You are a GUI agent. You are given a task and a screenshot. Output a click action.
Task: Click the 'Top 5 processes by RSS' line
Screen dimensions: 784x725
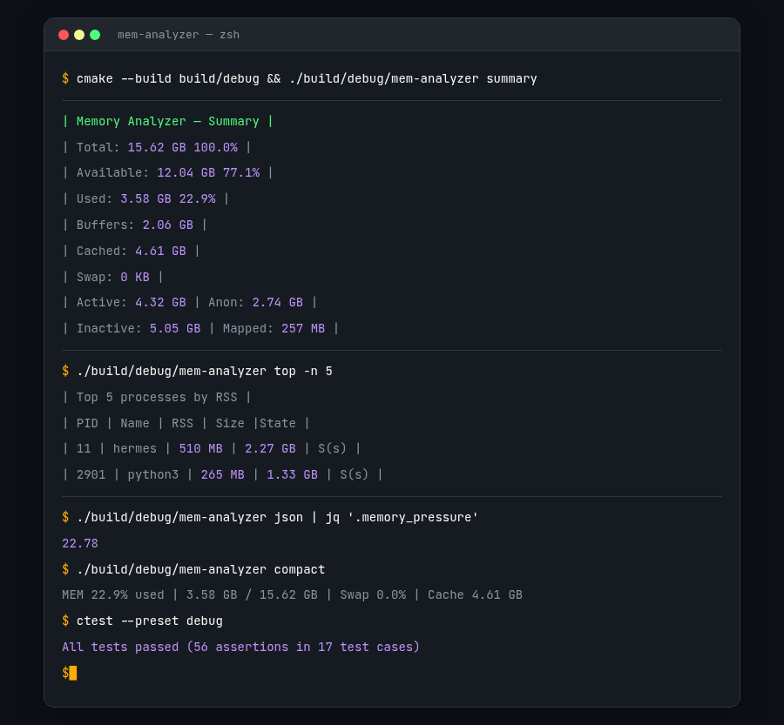point(157,397)
